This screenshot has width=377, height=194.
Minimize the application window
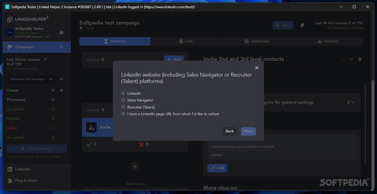[341, 7]
